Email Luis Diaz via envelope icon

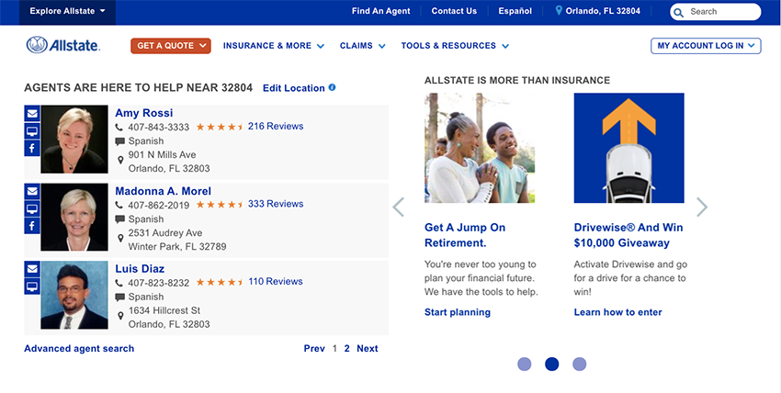coord(32,269)
